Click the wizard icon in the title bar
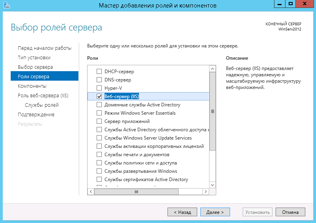Viewport: 316px width, 223px height. 5,5
